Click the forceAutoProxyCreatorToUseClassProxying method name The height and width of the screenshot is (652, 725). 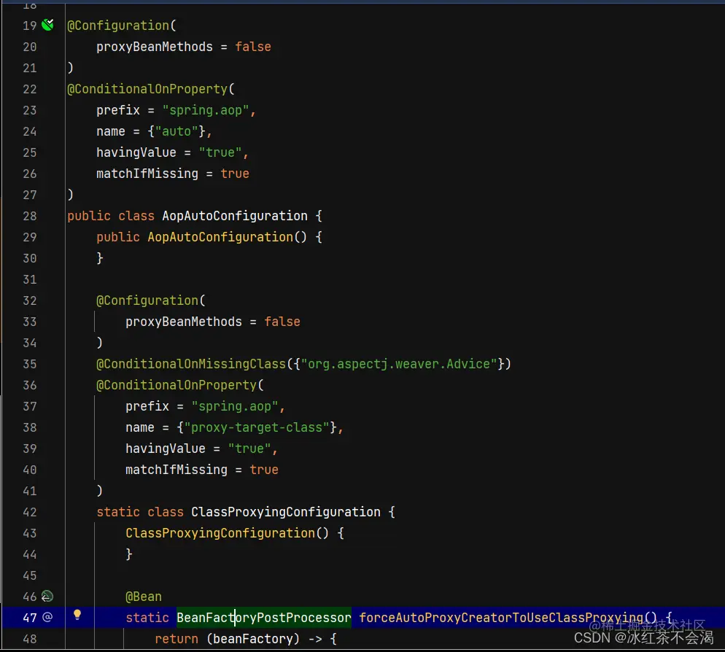[501, 618]
